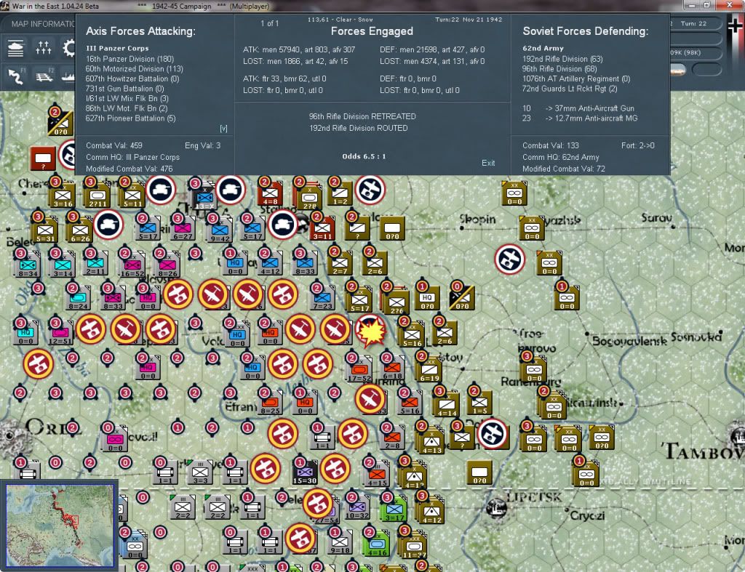Viewport: 745px width, 572px height.
Task: Select the orange counter labeled 6=18
Action: point(392,368)
